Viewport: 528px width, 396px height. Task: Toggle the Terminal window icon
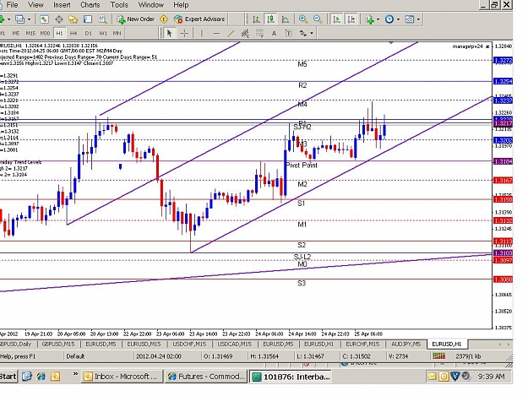[88, 19]
